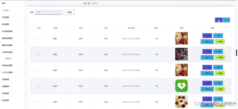Expand the 试卷管理 sidebar menu
Viewport: 238px width, 109px height.
12,79
